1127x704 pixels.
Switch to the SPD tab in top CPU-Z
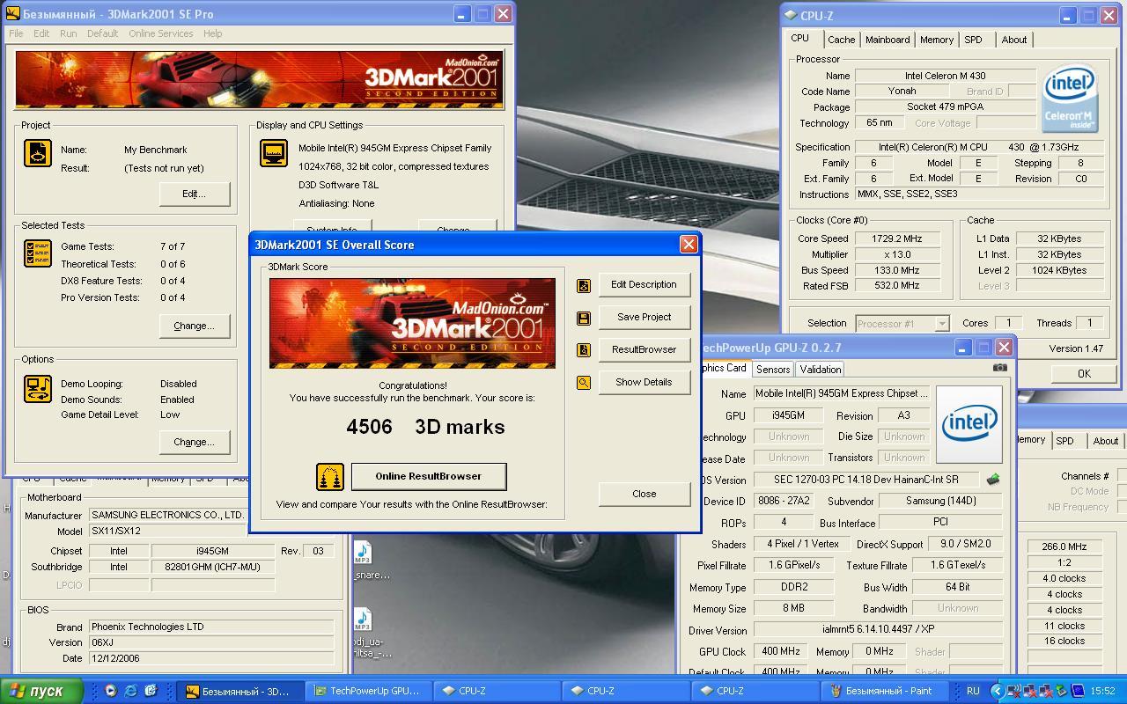[973, 40]
